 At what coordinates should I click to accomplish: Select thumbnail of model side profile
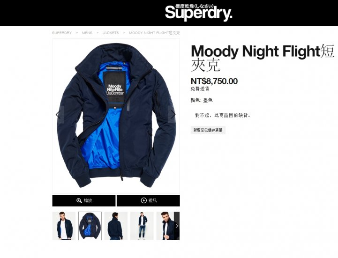(165, 226)
